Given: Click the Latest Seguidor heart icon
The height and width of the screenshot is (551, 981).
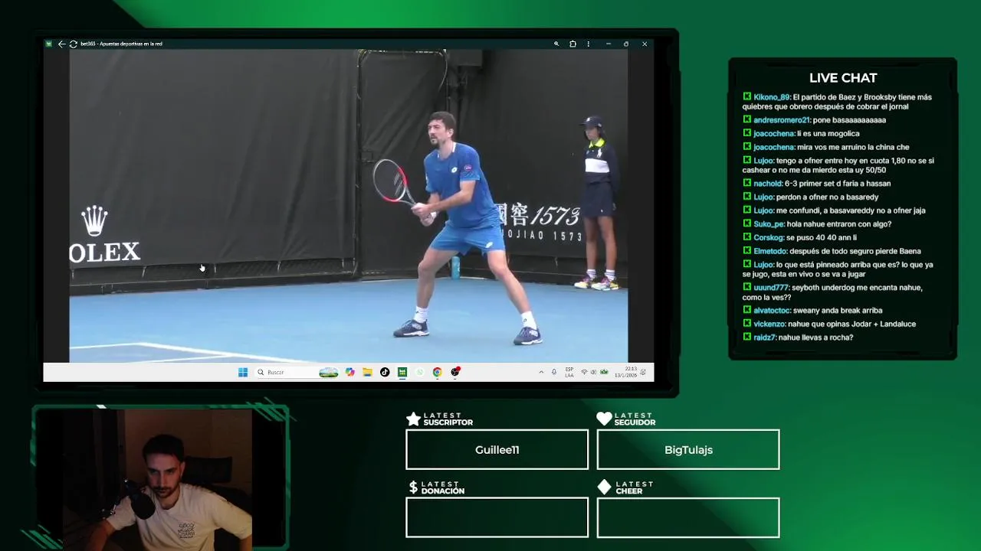Looking at the screenshot, I should 604,419.
